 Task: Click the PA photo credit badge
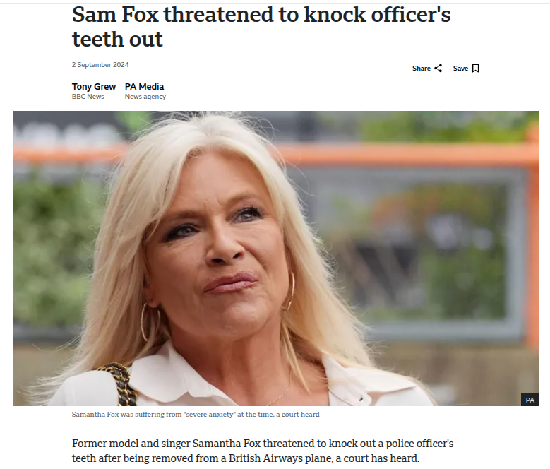(x=530, y=400)
